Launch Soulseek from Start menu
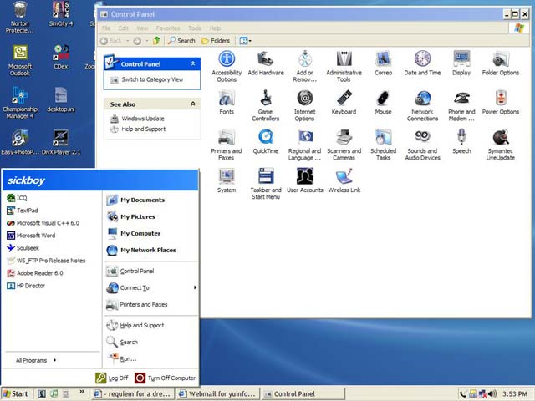Viewport: 535px width, 401px height. click(53, 248)
